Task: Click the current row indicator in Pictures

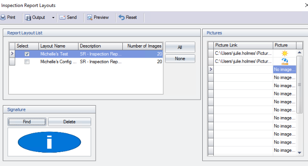Action: [x=211, y=69]
